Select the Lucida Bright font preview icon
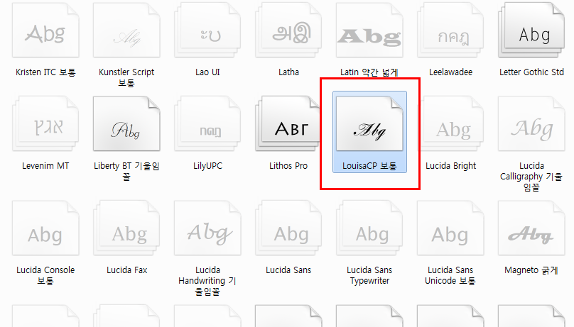This screenshot has width=574, height=327. [x=450, y=123]
